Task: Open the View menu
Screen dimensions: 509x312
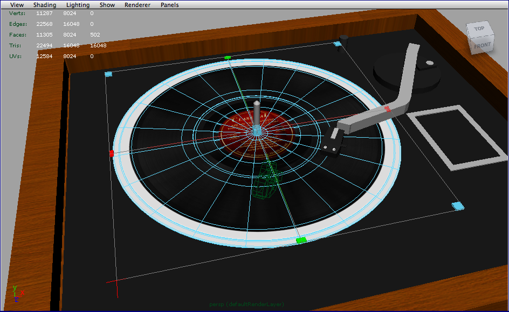Action: (17, 5)
